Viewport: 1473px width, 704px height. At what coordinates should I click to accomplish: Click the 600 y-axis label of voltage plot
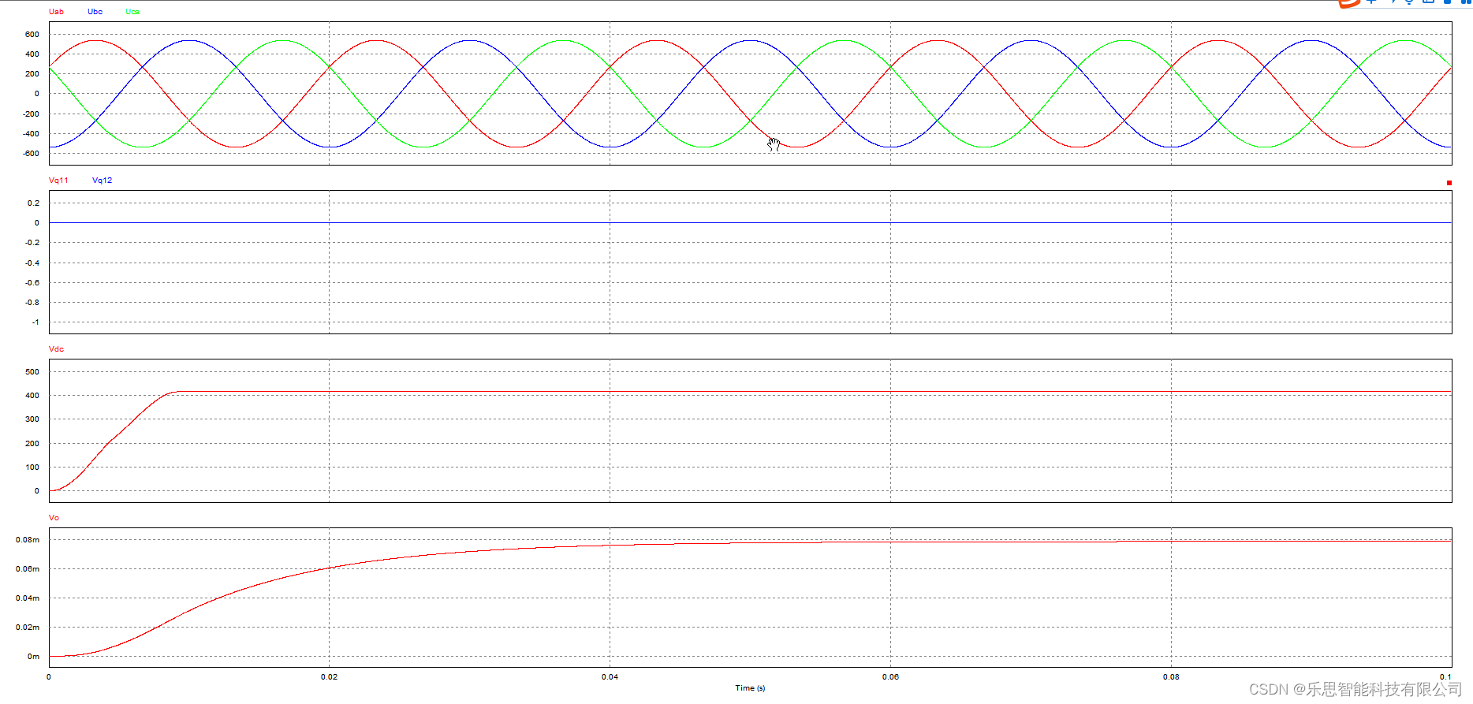32,35
